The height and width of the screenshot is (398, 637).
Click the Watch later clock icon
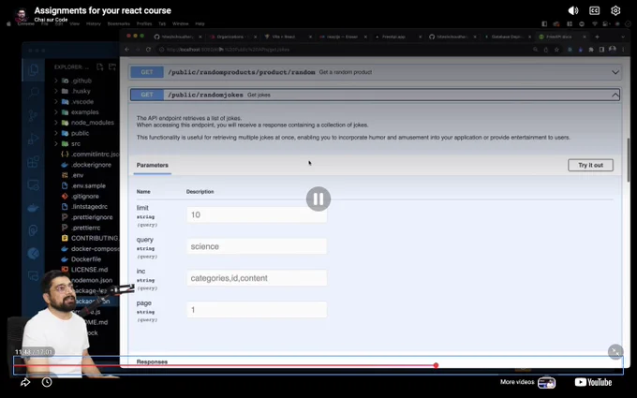(x=47, y=382)
